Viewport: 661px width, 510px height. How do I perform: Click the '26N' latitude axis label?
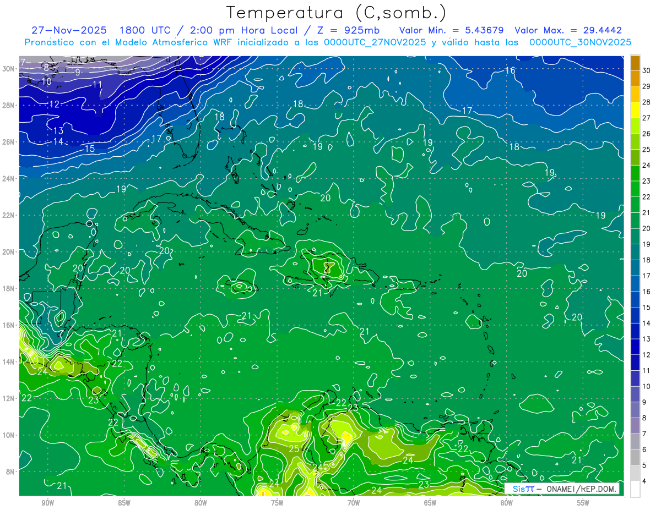point(8,142)
